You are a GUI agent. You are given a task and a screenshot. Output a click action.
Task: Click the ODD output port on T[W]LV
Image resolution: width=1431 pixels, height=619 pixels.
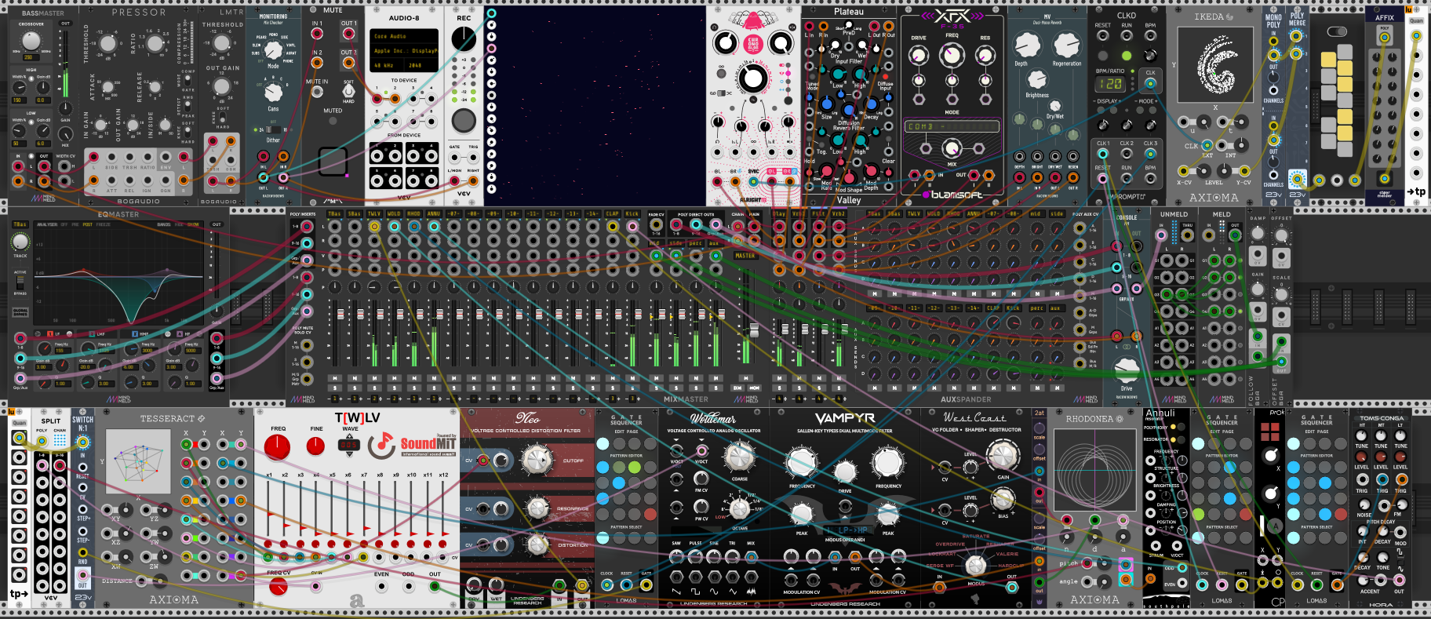click(408, 586)
